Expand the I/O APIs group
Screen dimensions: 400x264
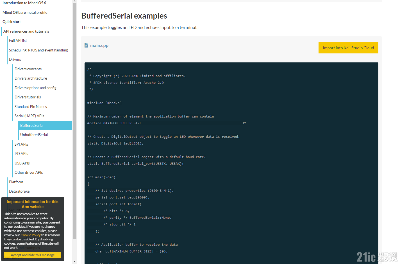pyautogui.click(x=21, y=154)
